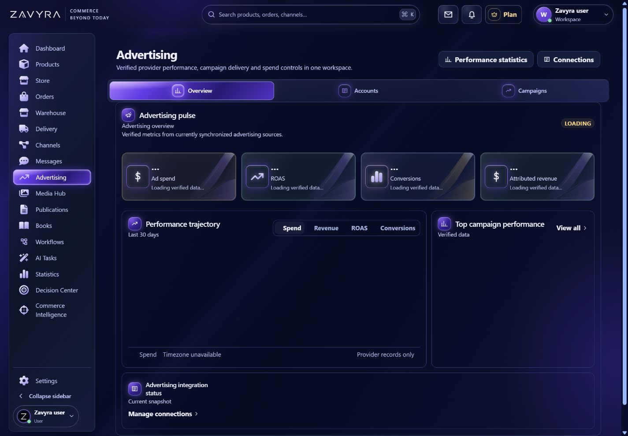
Task: Open Products via the box icon
Action: [24, 64]
